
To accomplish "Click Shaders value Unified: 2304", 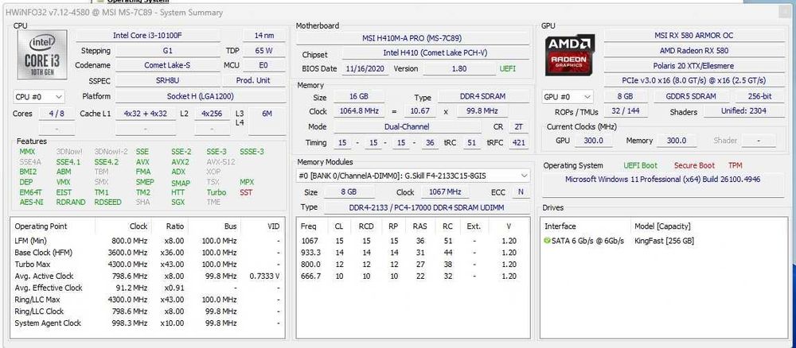I will coord(743,111).
